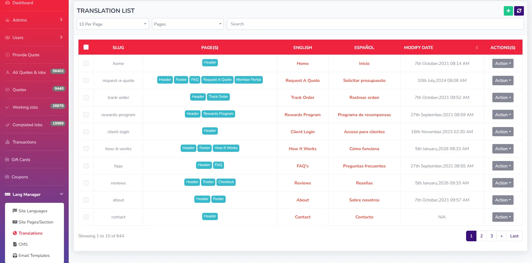Click the Email Templates envelope icon
Viewport: 532px width, 263px height.
coord(15,255)
